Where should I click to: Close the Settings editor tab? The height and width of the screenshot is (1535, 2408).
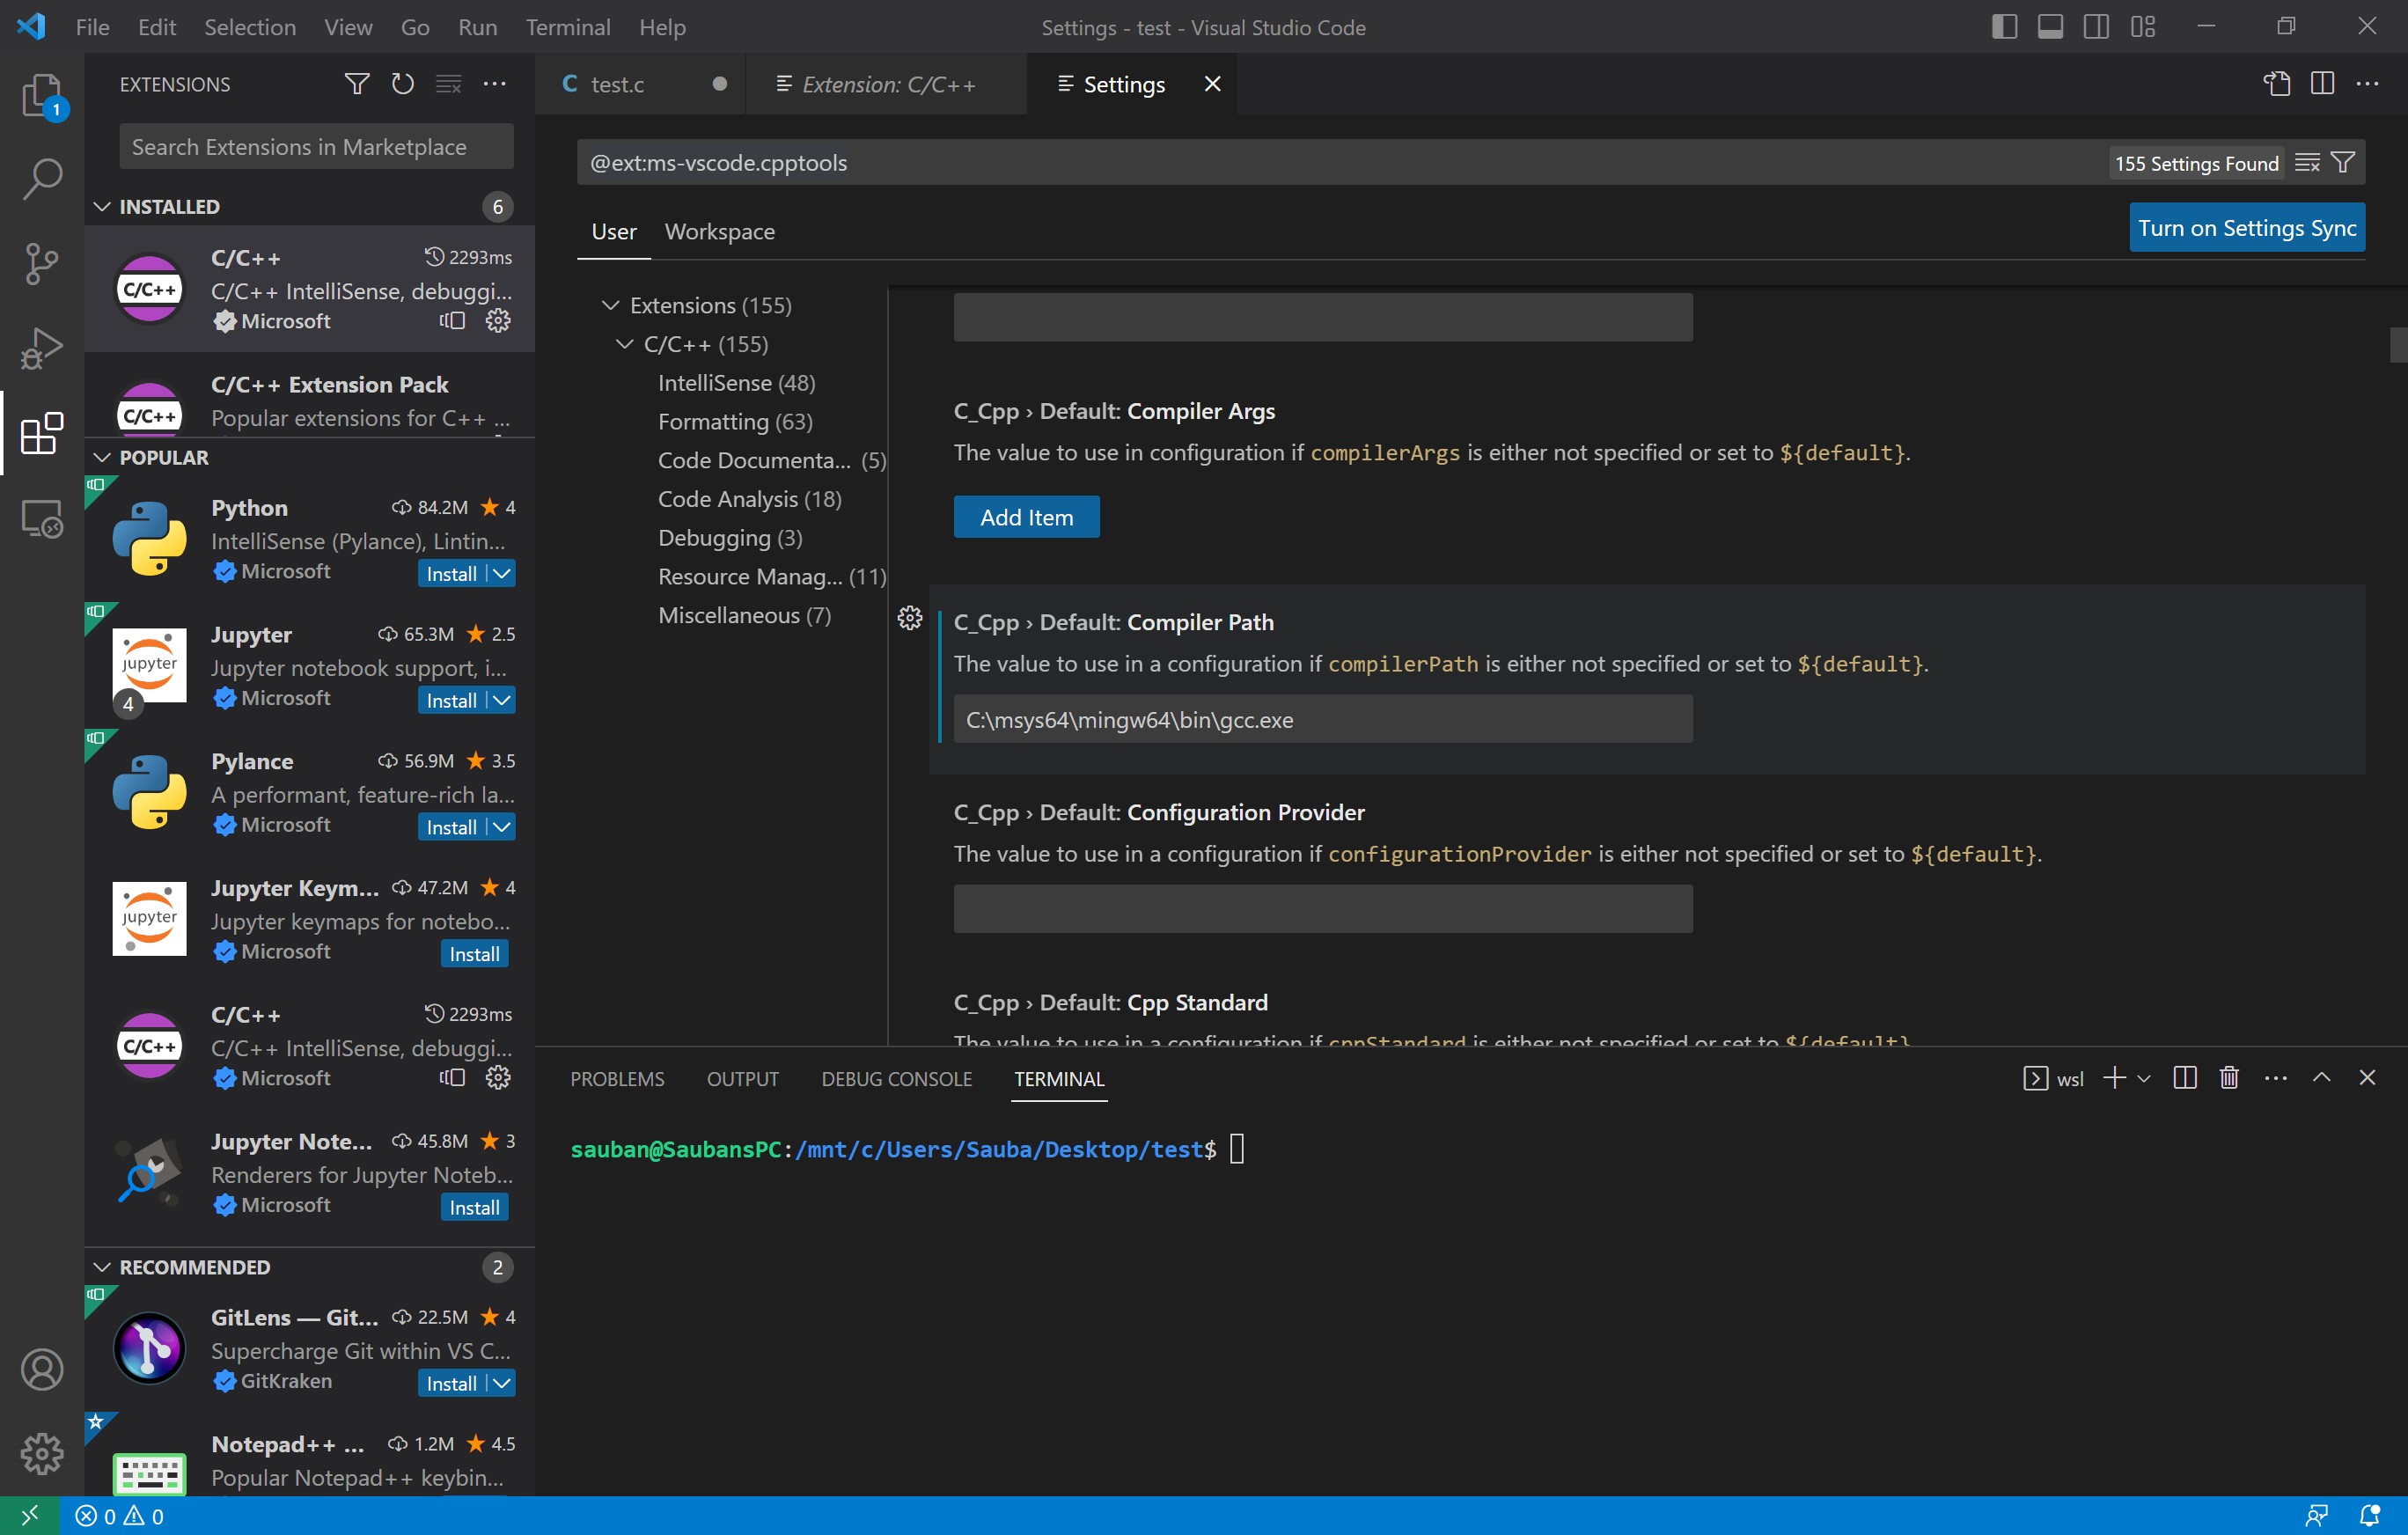pos(1212,84)
